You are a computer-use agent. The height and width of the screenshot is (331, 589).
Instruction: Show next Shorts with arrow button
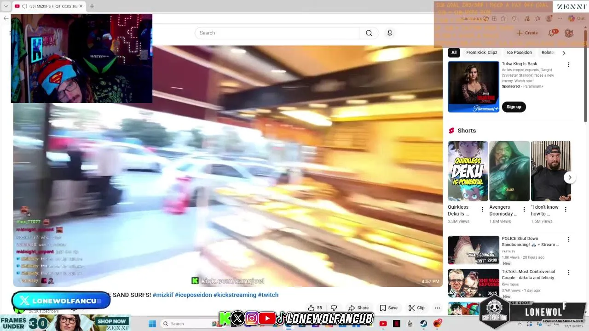coord(570,177)
